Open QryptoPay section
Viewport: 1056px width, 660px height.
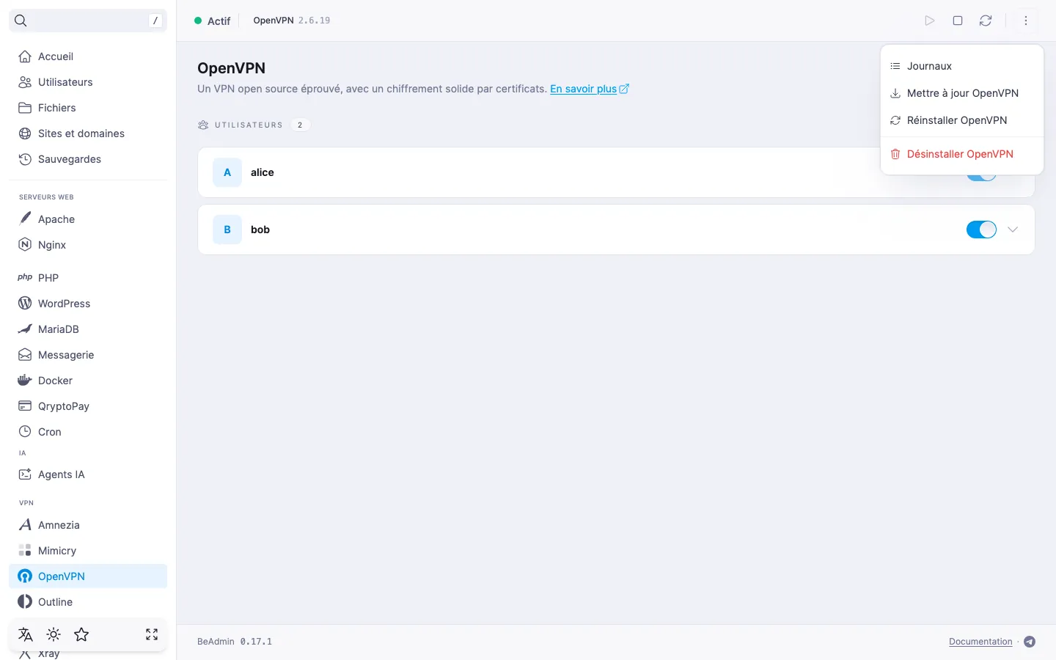pyautogui.click(x=88, y=406)
